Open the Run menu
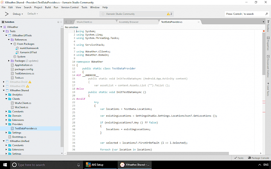 56,7
